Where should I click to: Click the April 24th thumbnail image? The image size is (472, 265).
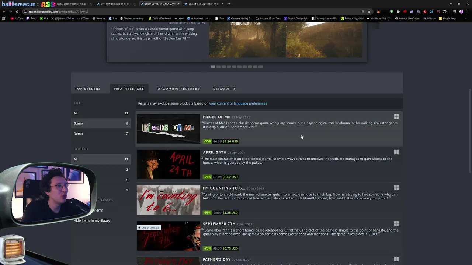[169, 165]
